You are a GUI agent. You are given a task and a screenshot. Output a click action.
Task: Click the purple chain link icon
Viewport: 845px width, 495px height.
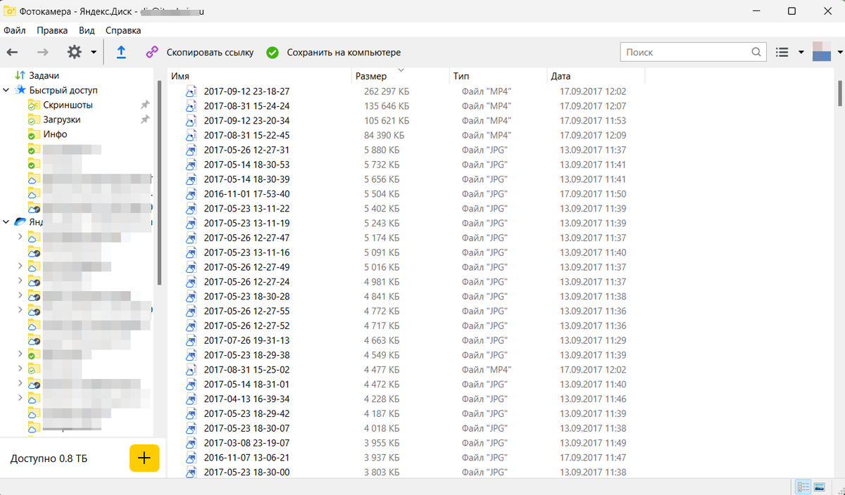[x=152, y=52]
